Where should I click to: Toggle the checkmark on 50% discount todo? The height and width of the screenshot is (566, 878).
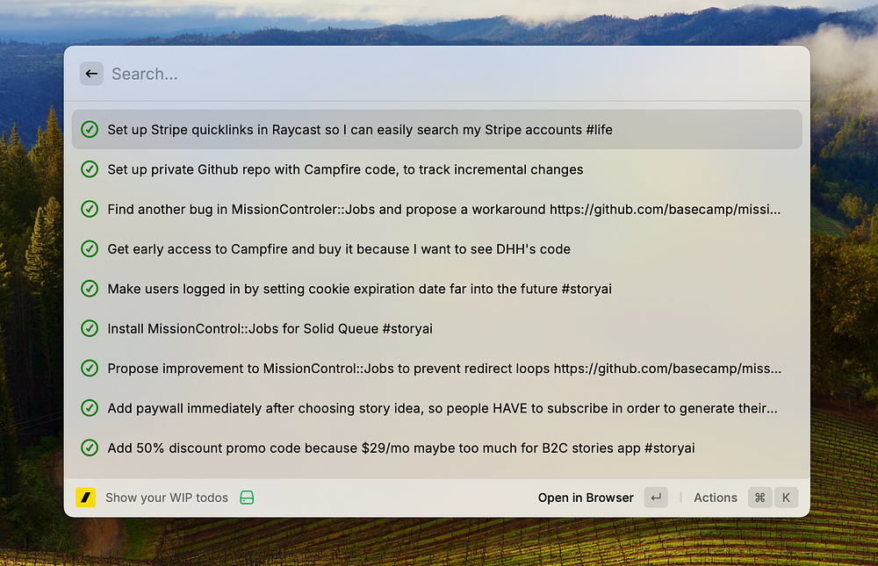tap(90, 448)
